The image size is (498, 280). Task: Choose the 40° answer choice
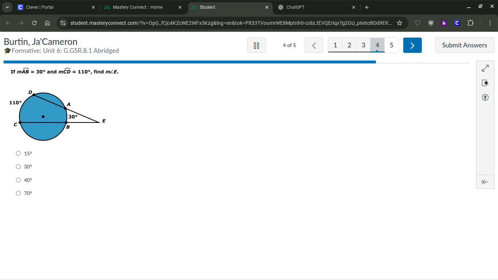coord(19,180)
